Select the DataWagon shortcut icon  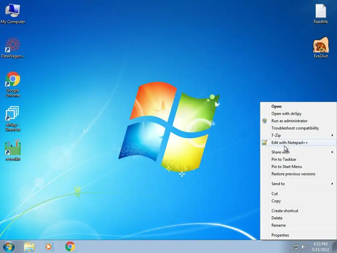[13, 48]
